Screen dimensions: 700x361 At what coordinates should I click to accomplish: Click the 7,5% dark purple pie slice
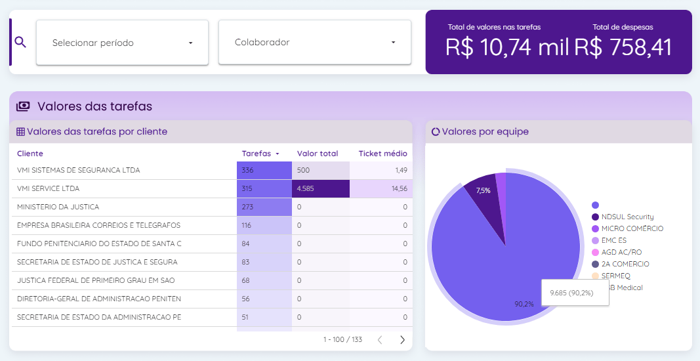pyautogui.click(x=482, y=196)
